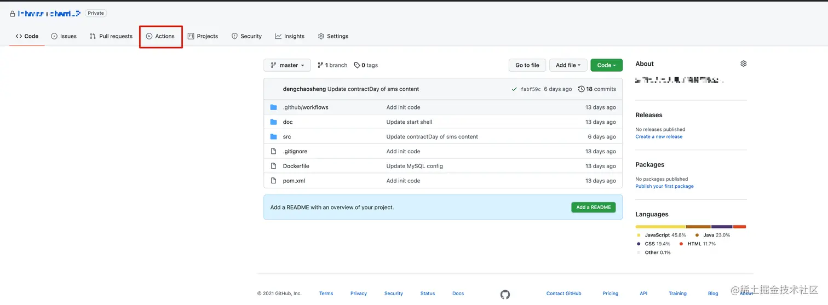Open the Update MySQL config commit message
The image size is (828, 305).
(x=415, y=166)
